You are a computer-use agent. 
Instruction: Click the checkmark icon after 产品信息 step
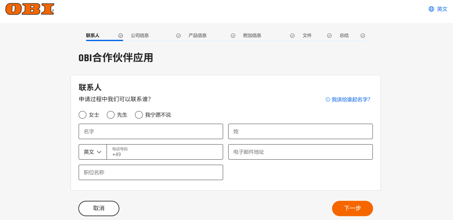point(233,36)
